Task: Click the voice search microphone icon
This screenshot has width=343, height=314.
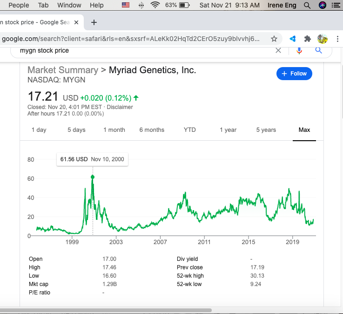Action: click(299, 50)
